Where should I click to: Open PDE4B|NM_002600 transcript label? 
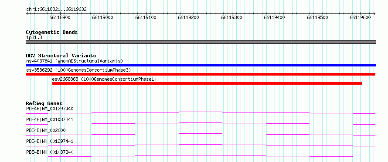46,130
